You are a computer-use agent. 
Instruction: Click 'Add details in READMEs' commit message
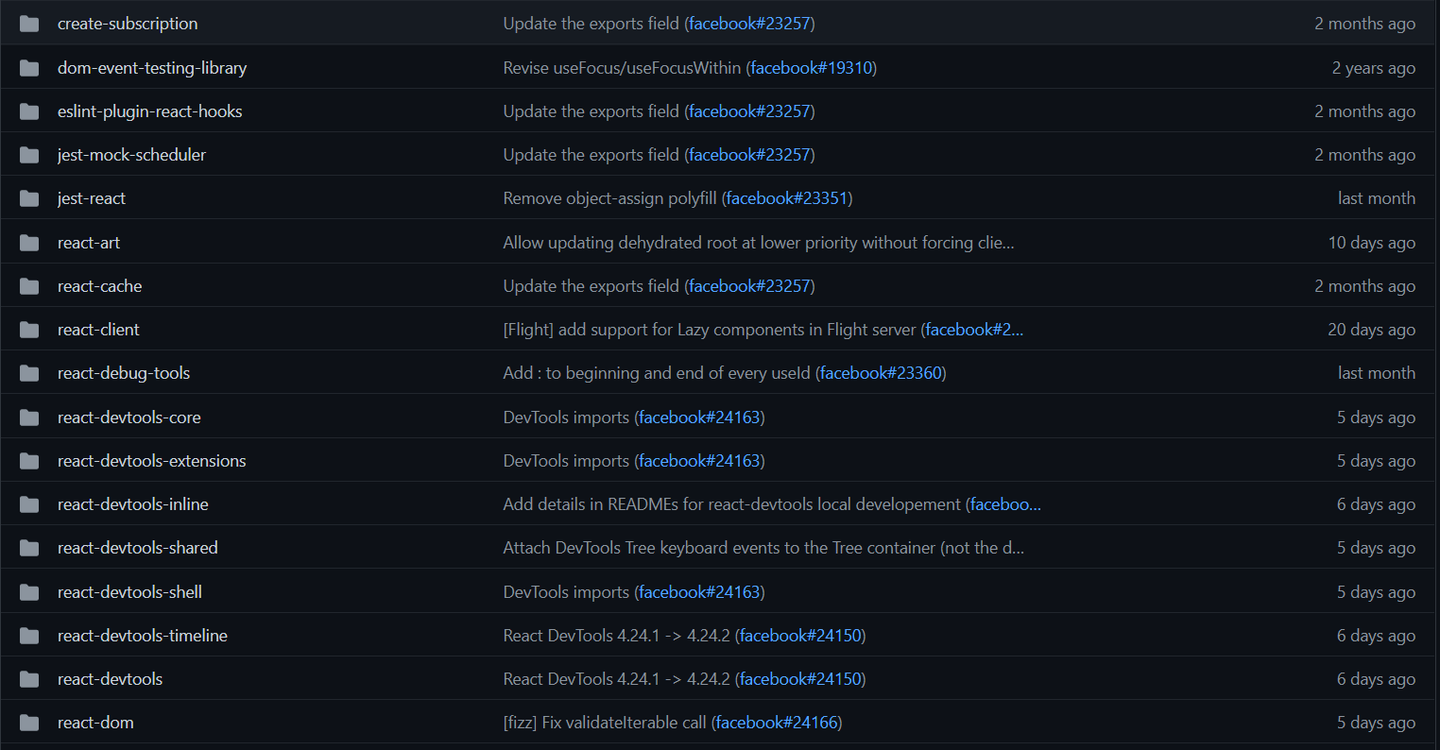pyautogui.click(x=732, y=504)
